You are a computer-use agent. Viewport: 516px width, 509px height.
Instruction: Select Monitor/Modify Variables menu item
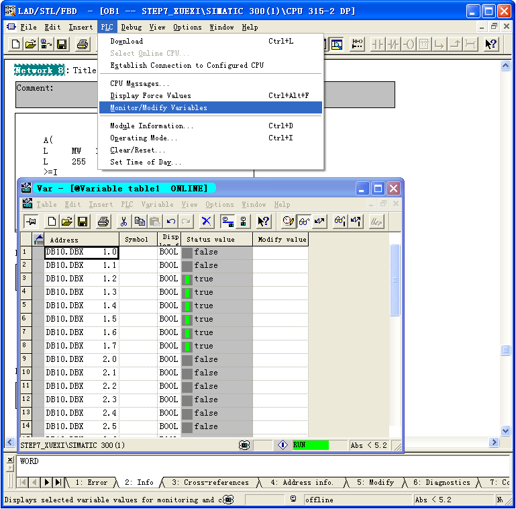[x=211, y=107]
